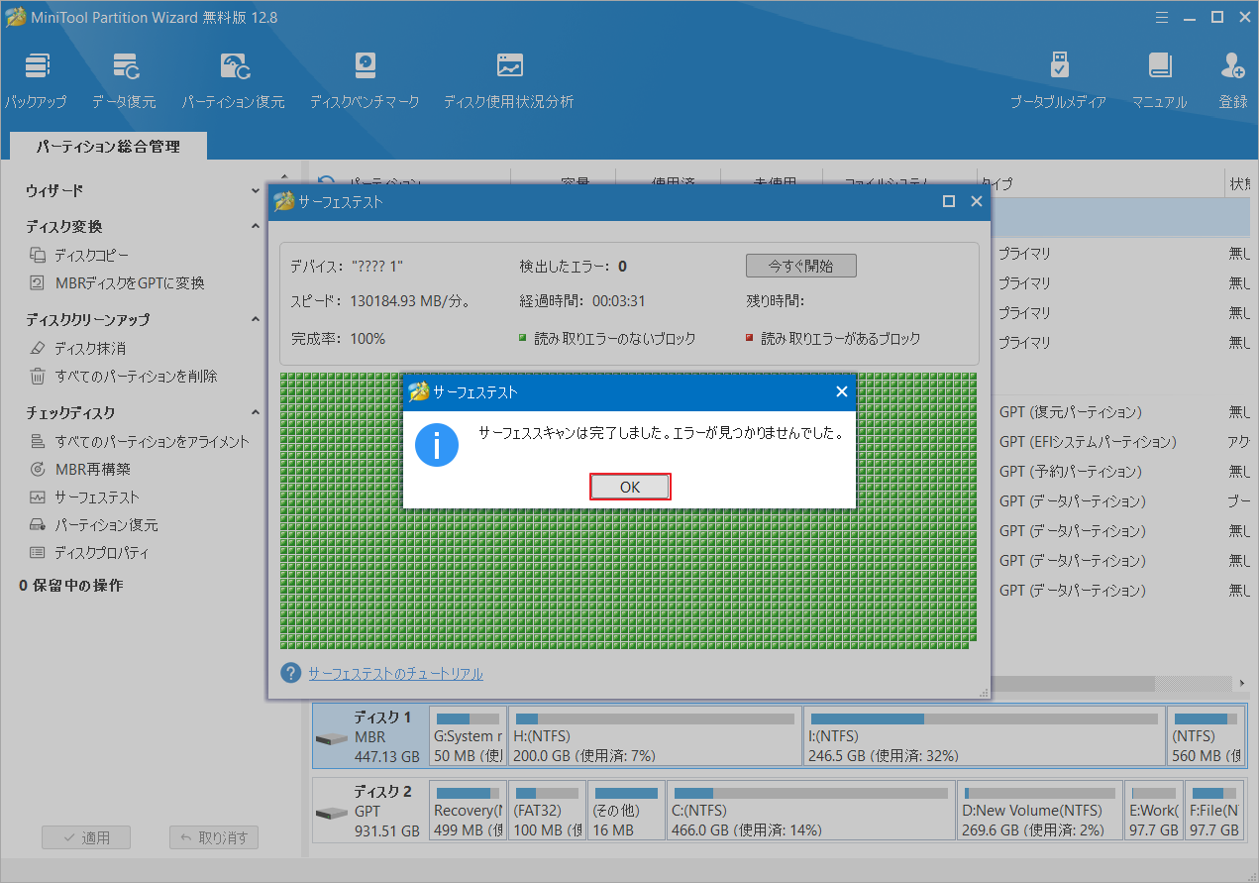1259x883 pixels.
Task: Click GPT (復元パーティション) type cell
Action: [1071, 412]
